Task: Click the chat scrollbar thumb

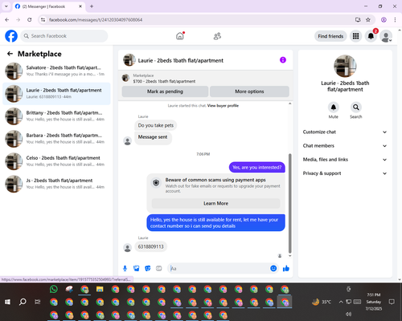Action: pyautogui.click(x=289, y=203)
